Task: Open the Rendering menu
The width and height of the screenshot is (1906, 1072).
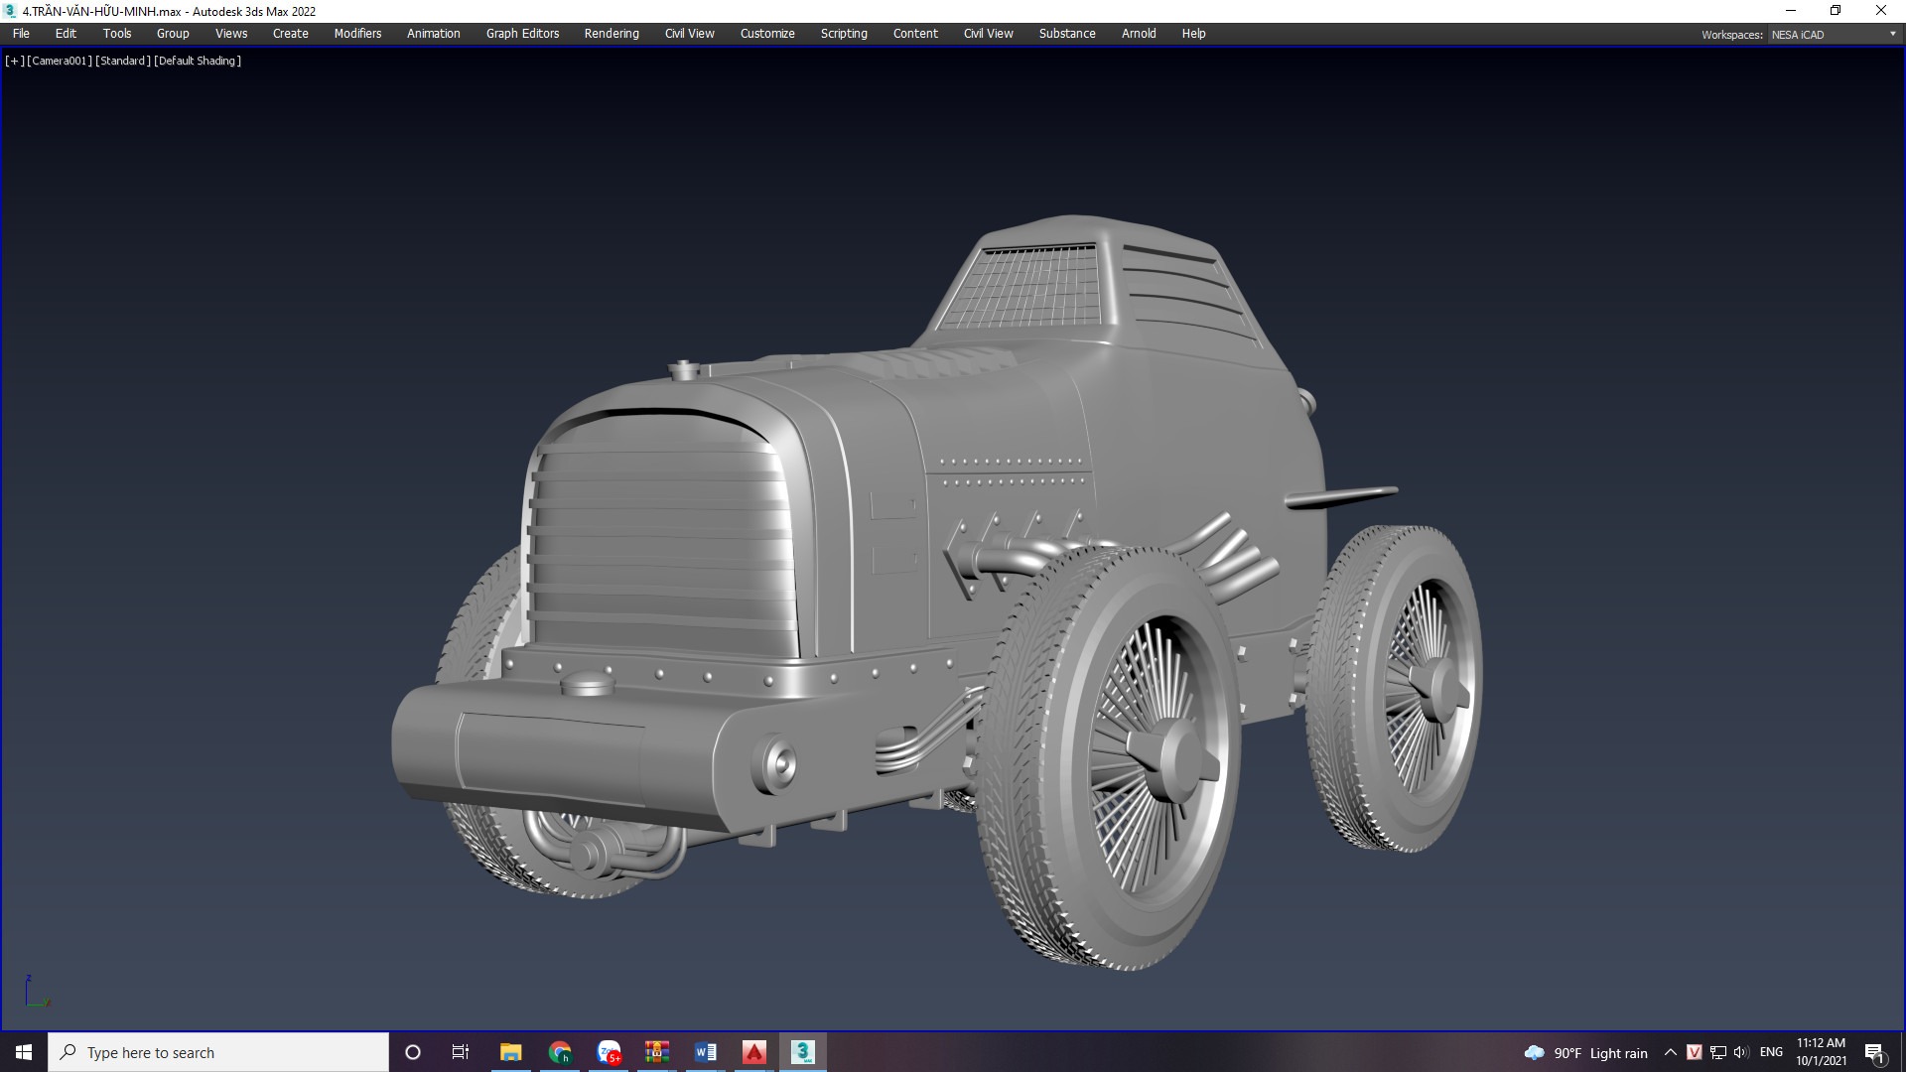Action: pyautogui.click(x=611, y=33)
